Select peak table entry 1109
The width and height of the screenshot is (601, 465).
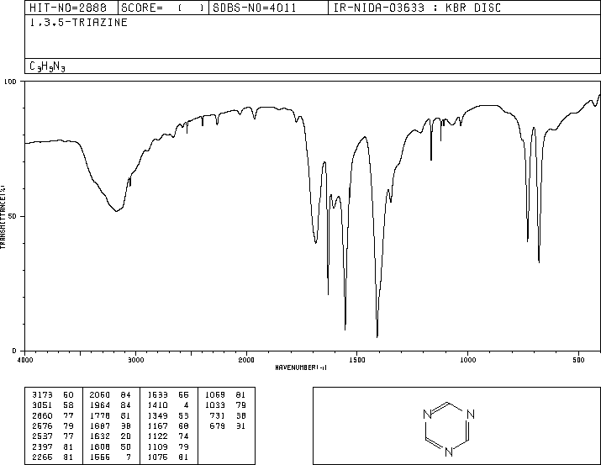168,447
